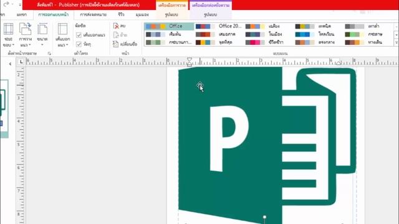The image size is (399, 224).
Task: Click the Text Box Tools contextual header
Action: 211,5
